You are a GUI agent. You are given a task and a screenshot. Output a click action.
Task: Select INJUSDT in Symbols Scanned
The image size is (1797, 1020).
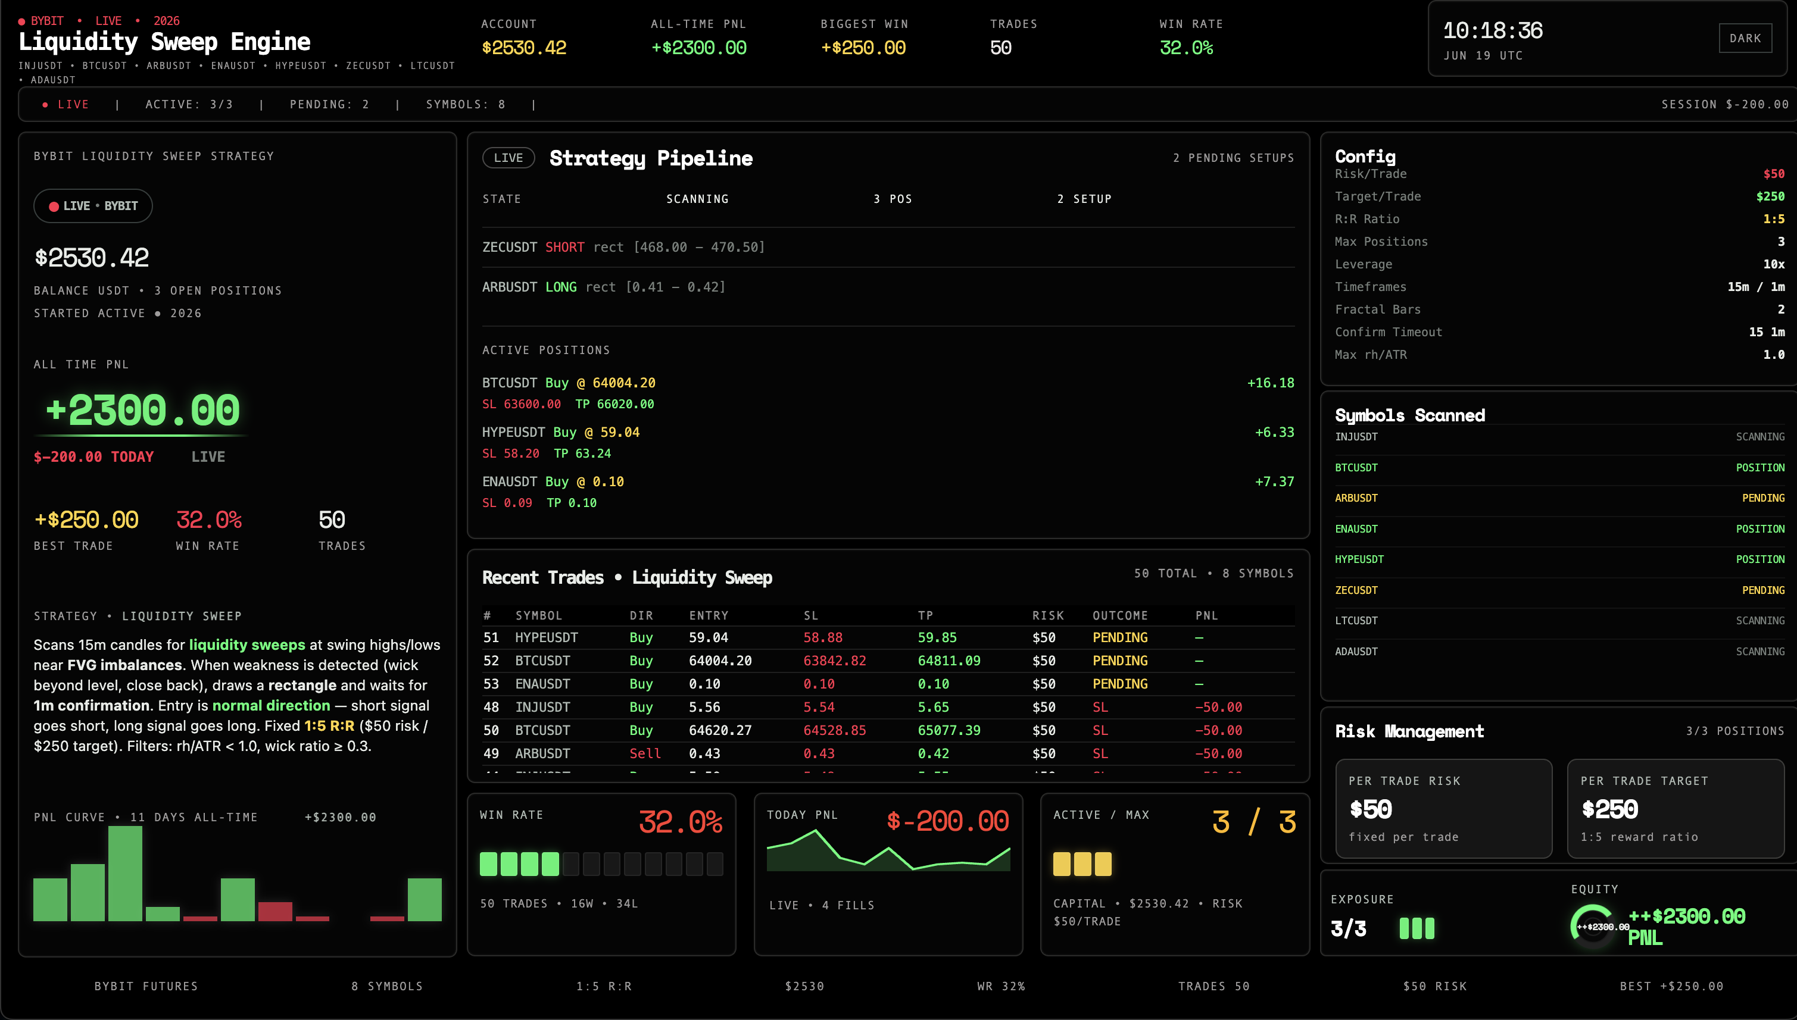1559,437
